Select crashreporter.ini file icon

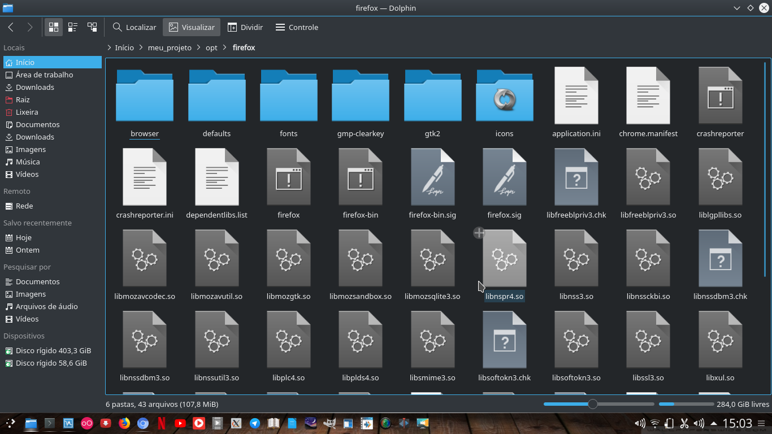(x=145, y=177)
